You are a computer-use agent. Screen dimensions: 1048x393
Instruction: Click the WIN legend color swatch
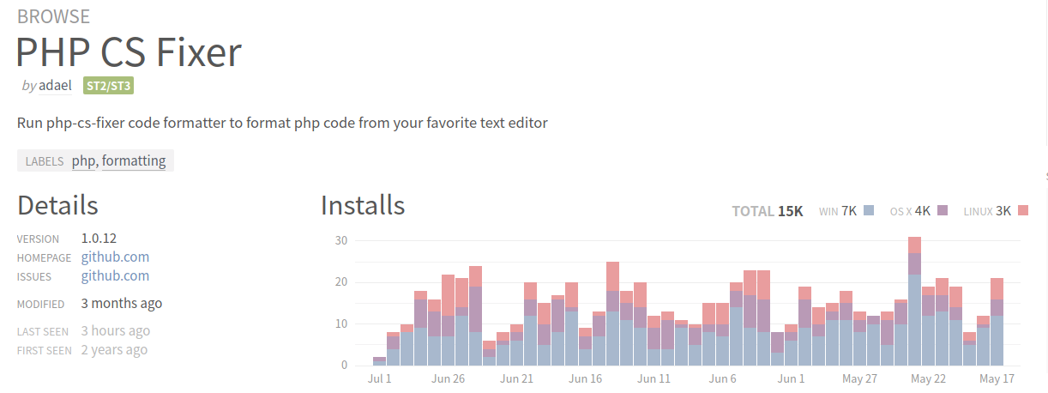[869, 210]
